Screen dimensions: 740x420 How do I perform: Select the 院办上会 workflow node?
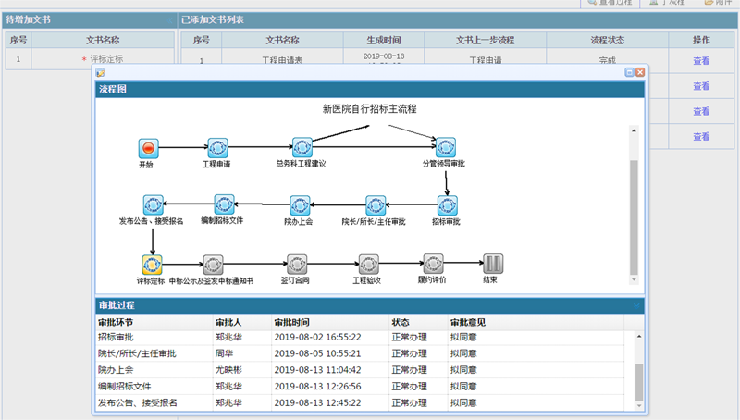click(x=300, y=205)
